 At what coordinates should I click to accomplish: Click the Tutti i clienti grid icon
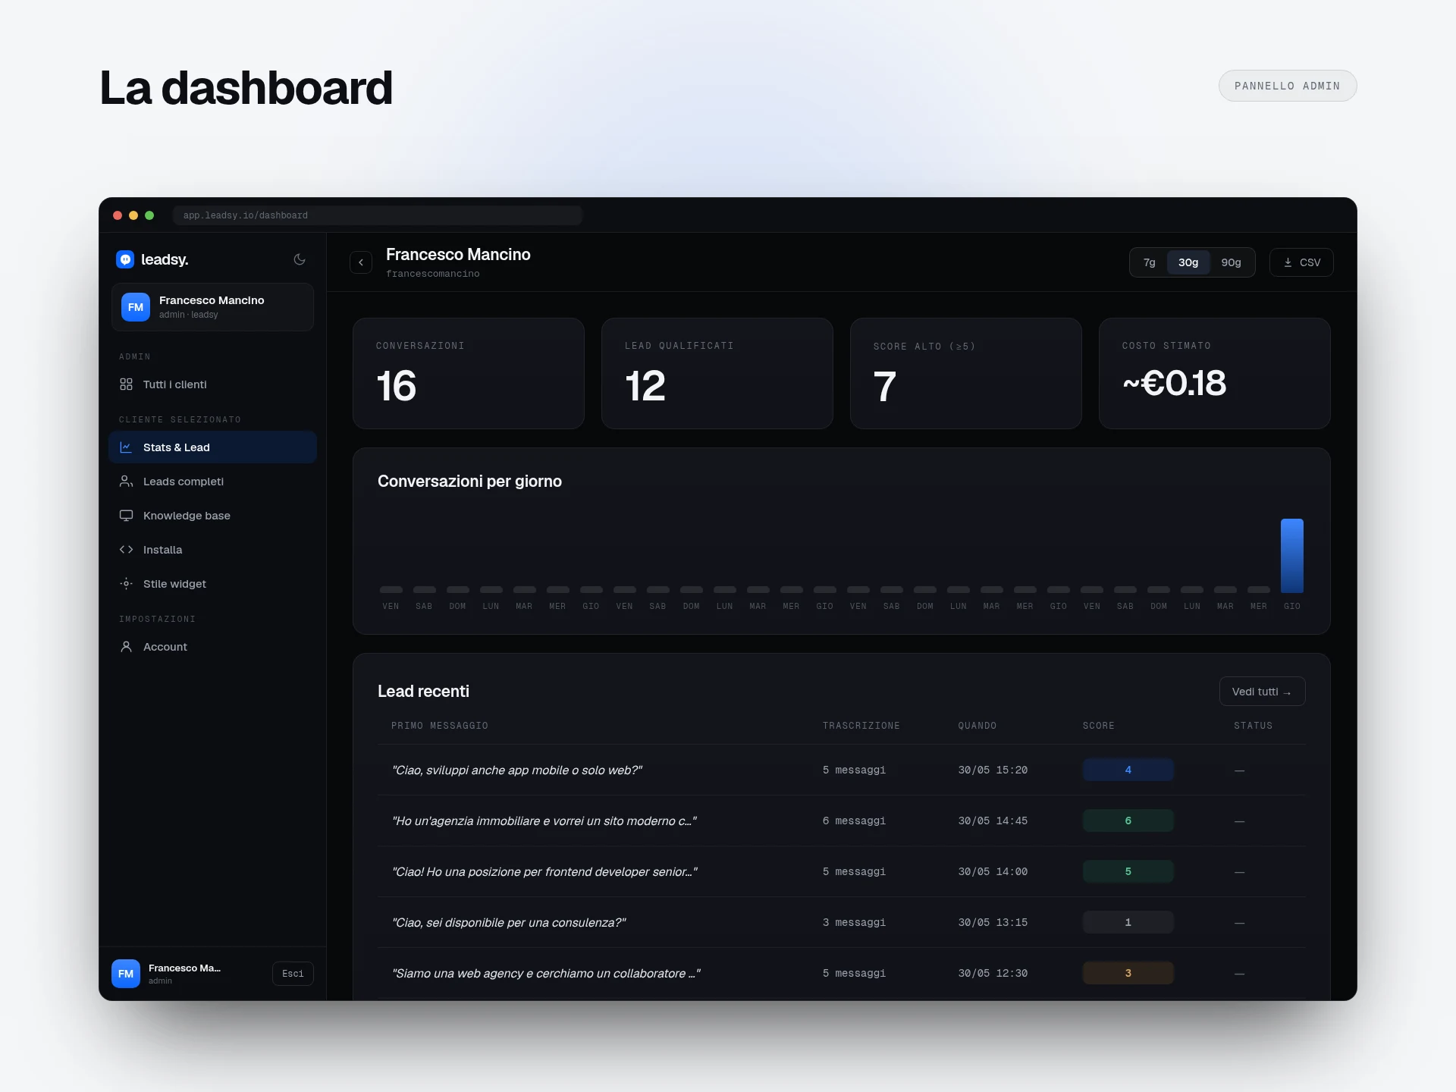[126, 384]
